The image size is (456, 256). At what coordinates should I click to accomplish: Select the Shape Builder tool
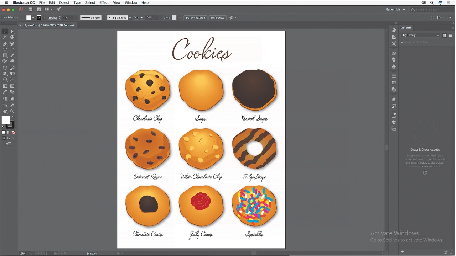click(x=5, y=80)
